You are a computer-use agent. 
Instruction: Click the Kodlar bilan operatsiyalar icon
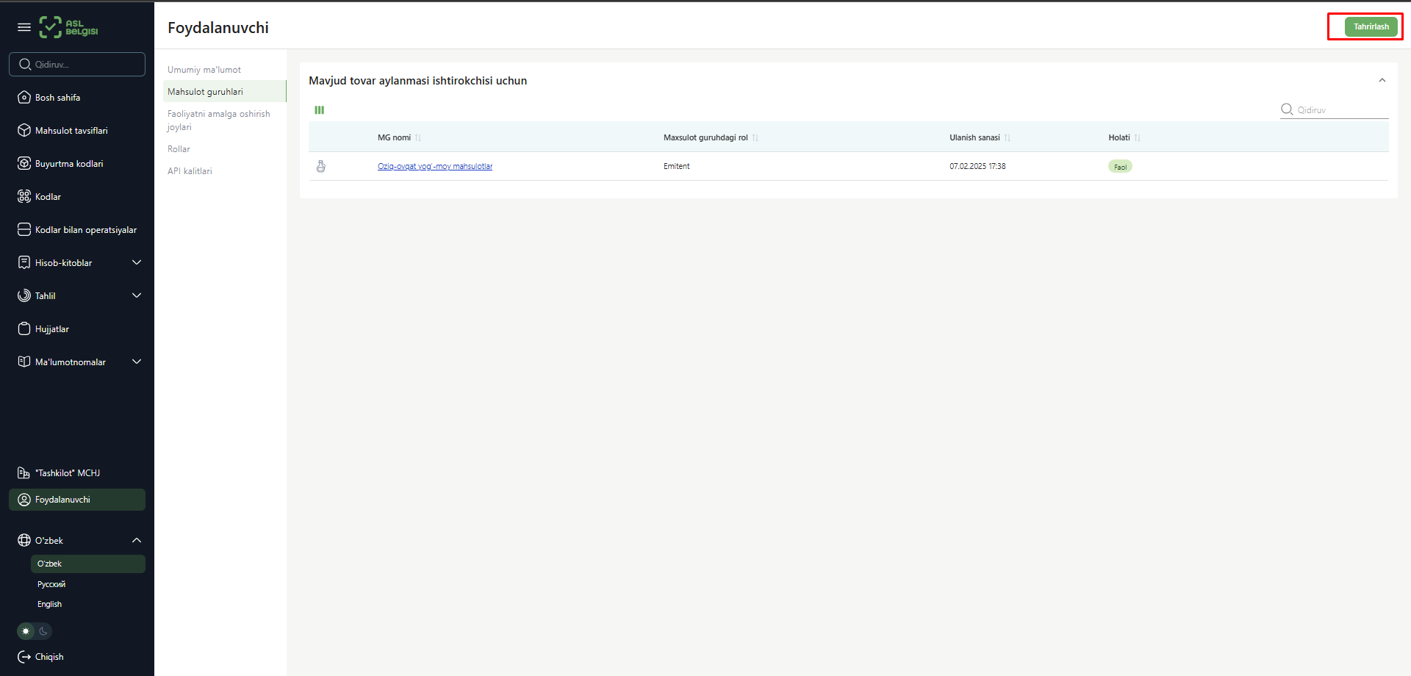(24, 229)
